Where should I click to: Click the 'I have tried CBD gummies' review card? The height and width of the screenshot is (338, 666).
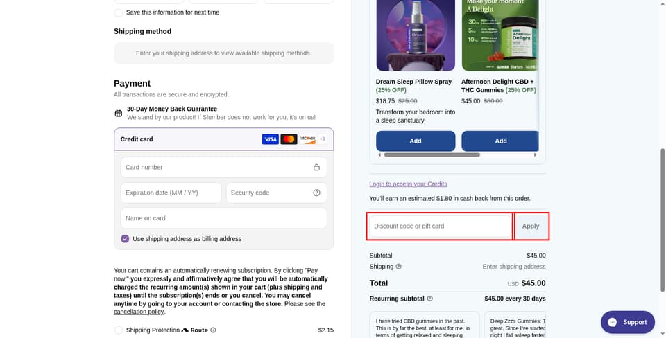point(425,325)
